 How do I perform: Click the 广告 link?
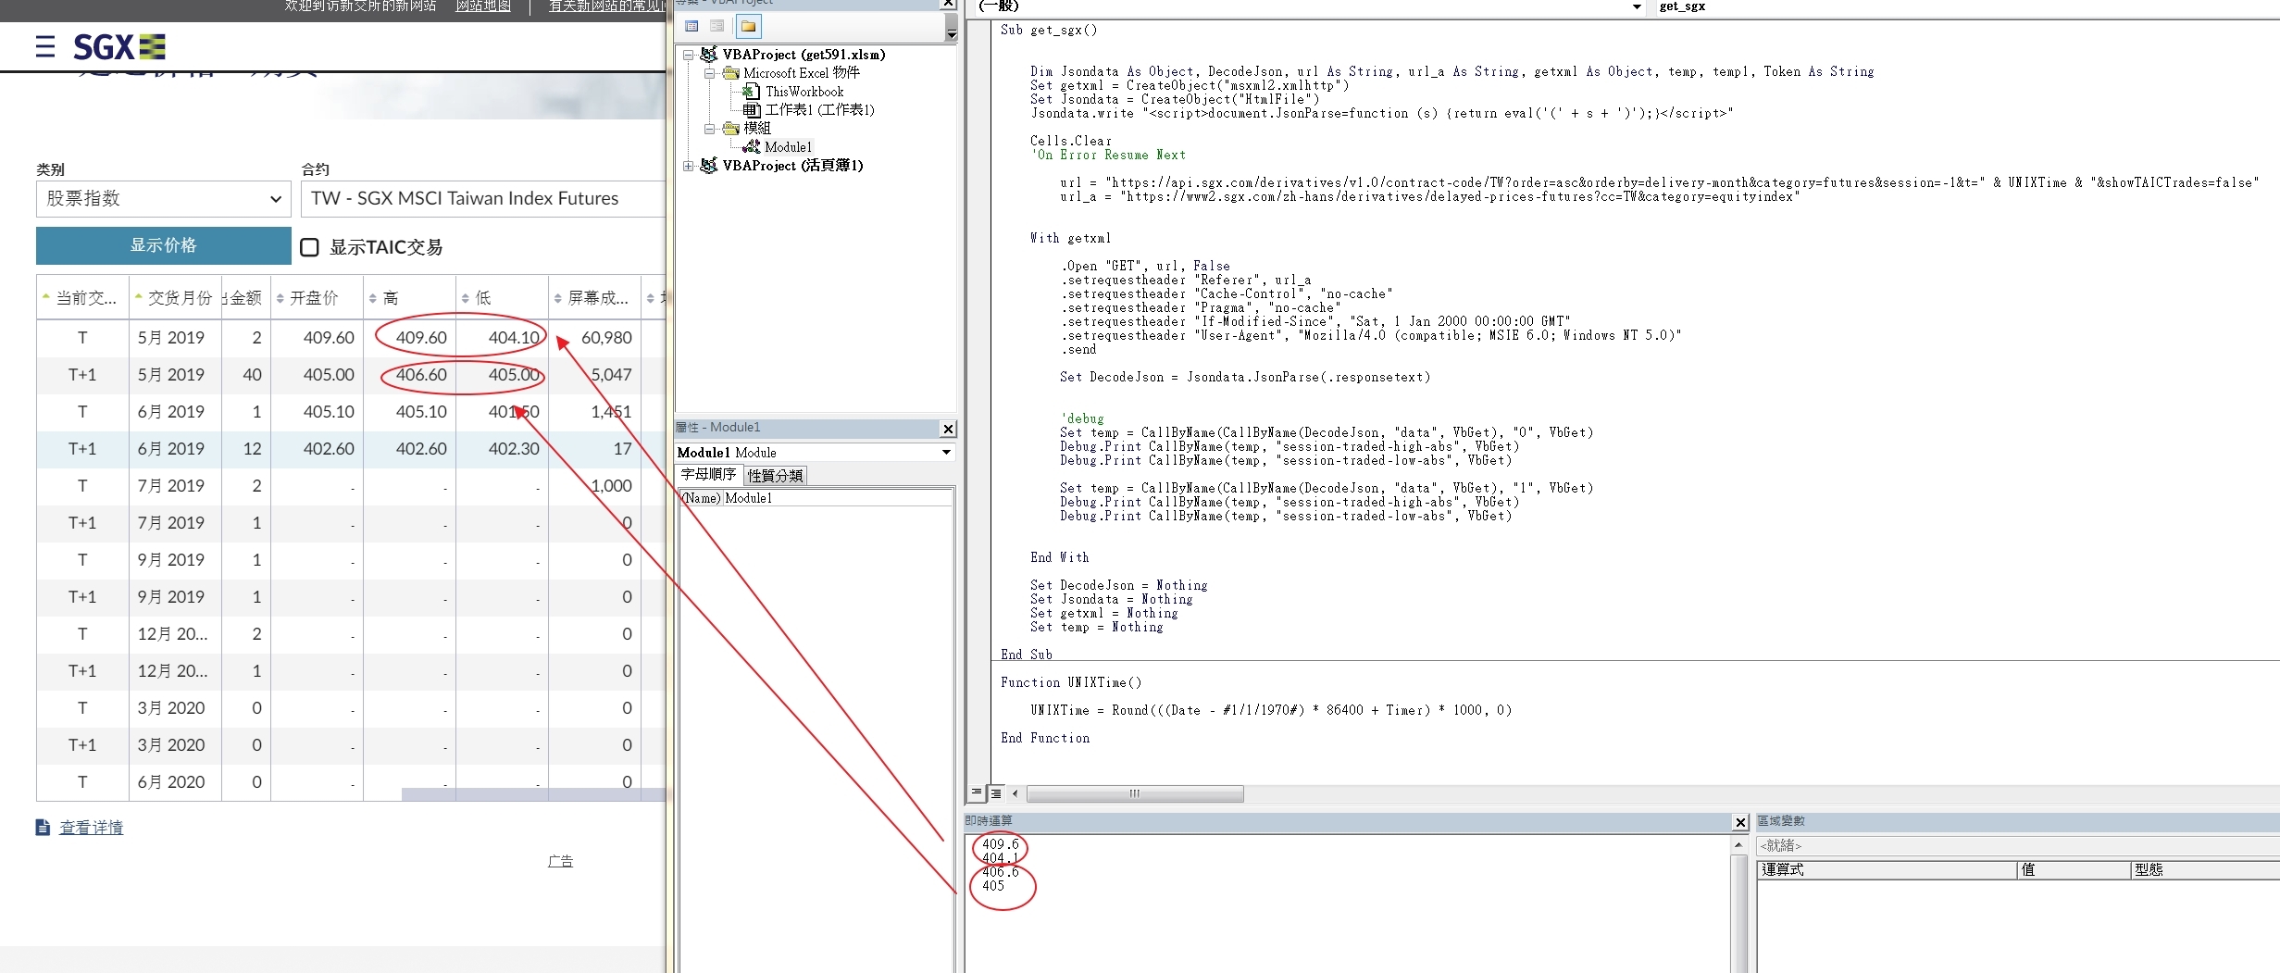[x=560, y=861]
